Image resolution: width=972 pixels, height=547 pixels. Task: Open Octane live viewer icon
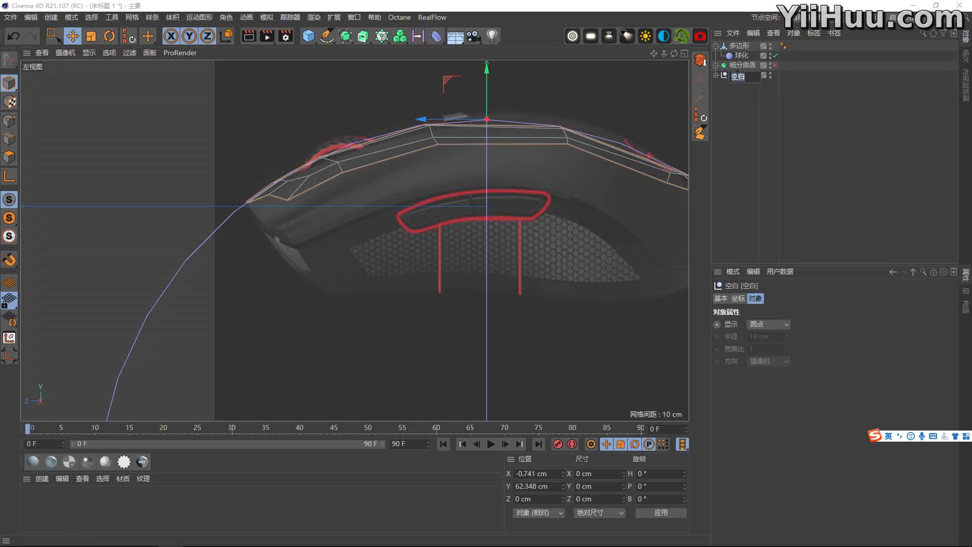click(x=572, y=36)
